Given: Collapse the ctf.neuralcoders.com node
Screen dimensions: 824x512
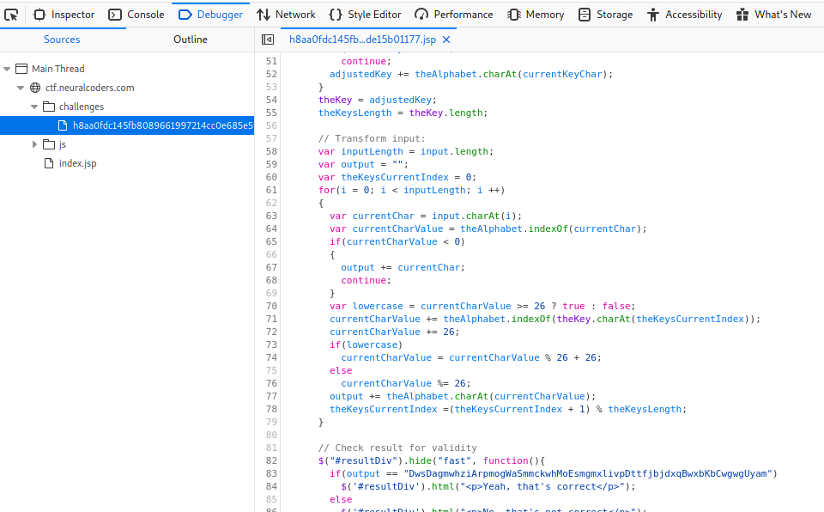Looking at the screenshot, I should pyautogui.click(x=21, y=88).
